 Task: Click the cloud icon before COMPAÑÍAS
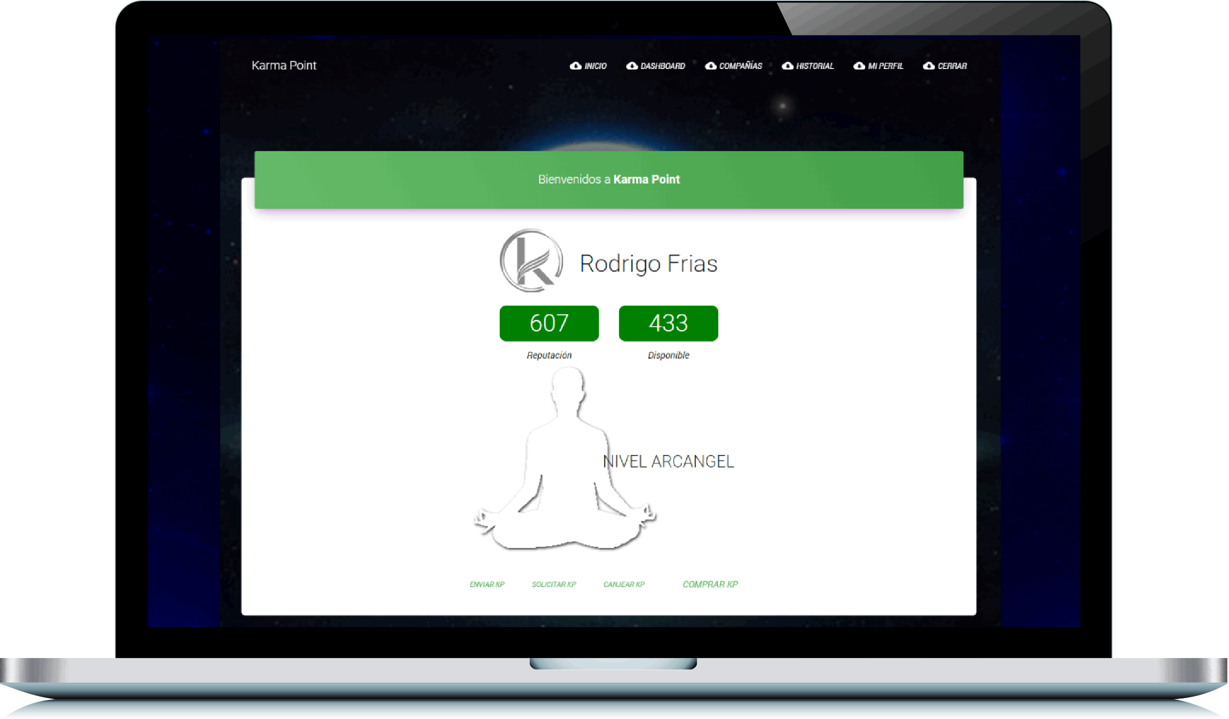click(x=710, y=66)
